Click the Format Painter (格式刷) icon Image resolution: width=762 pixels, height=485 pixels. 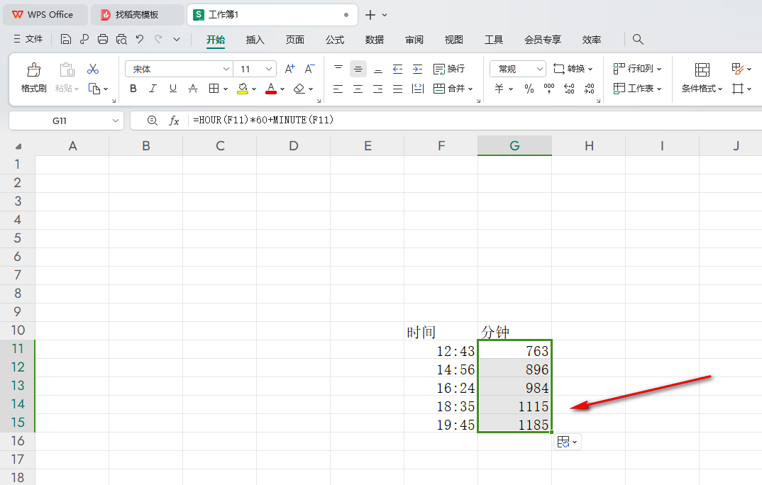pos(33,70)
